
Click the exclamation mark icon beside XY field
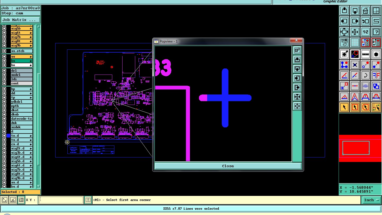88,200
